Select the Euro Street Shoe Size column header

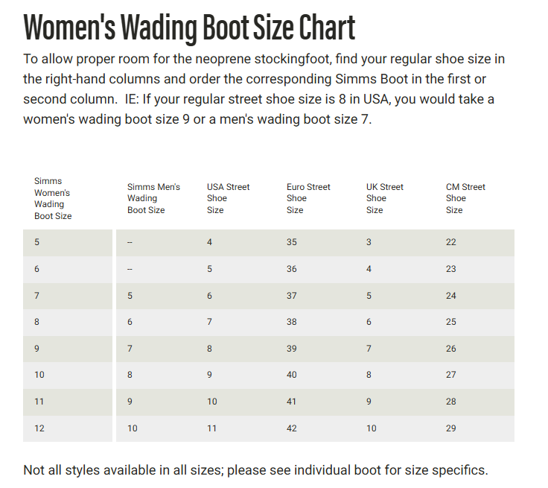(308, 198)
